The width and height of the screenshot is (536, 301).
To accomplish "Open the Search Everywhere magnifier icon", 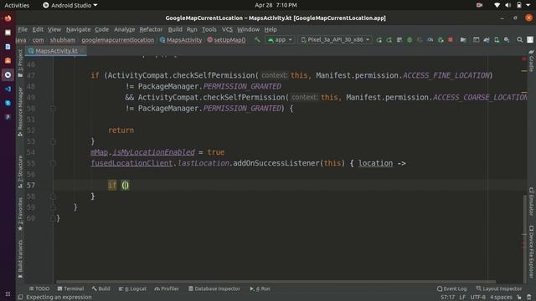I will coord(519,40).
